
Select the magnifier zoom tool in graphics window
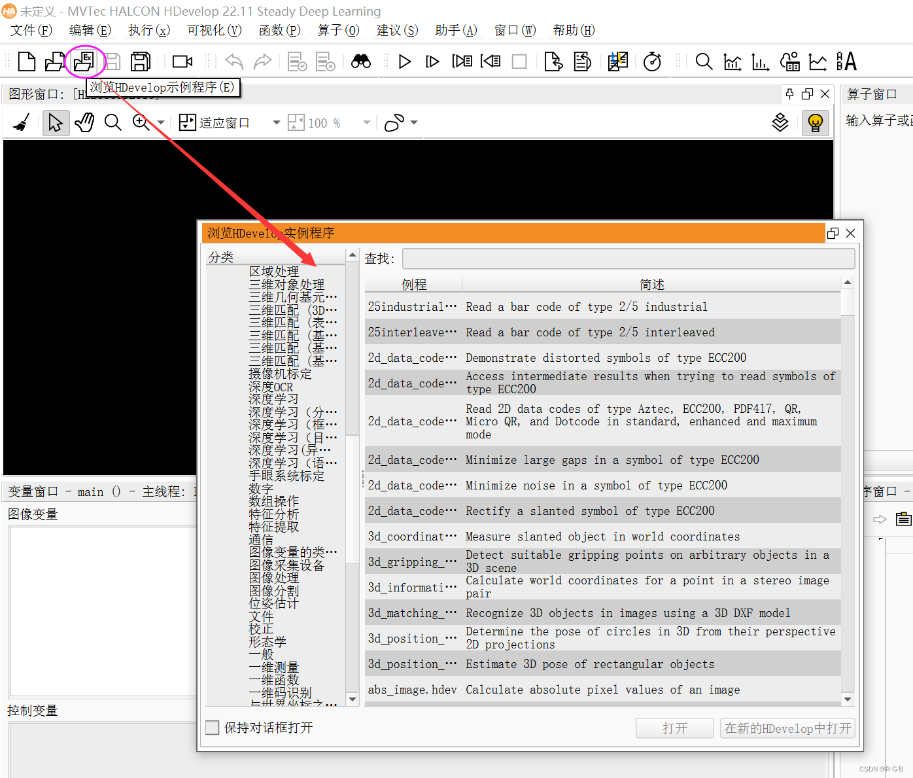coord(113,122)
